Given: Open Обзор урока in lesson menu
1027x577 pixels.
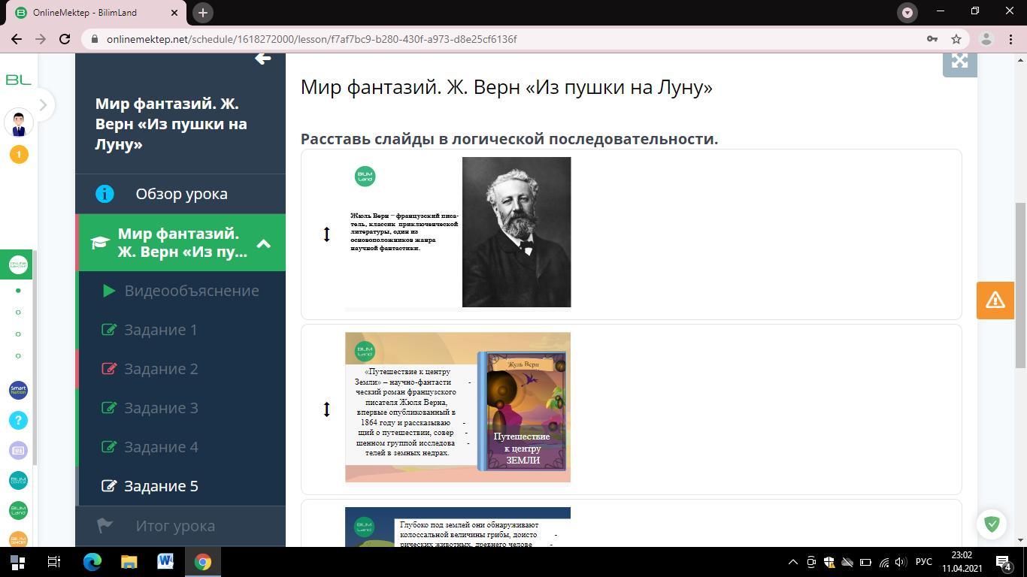Looking at the screenshot, I should (x=181, y=194).
